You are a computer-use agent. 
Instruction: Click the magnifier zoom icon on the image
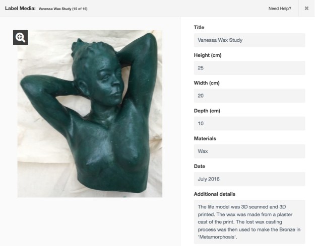[x=21, y=38]
